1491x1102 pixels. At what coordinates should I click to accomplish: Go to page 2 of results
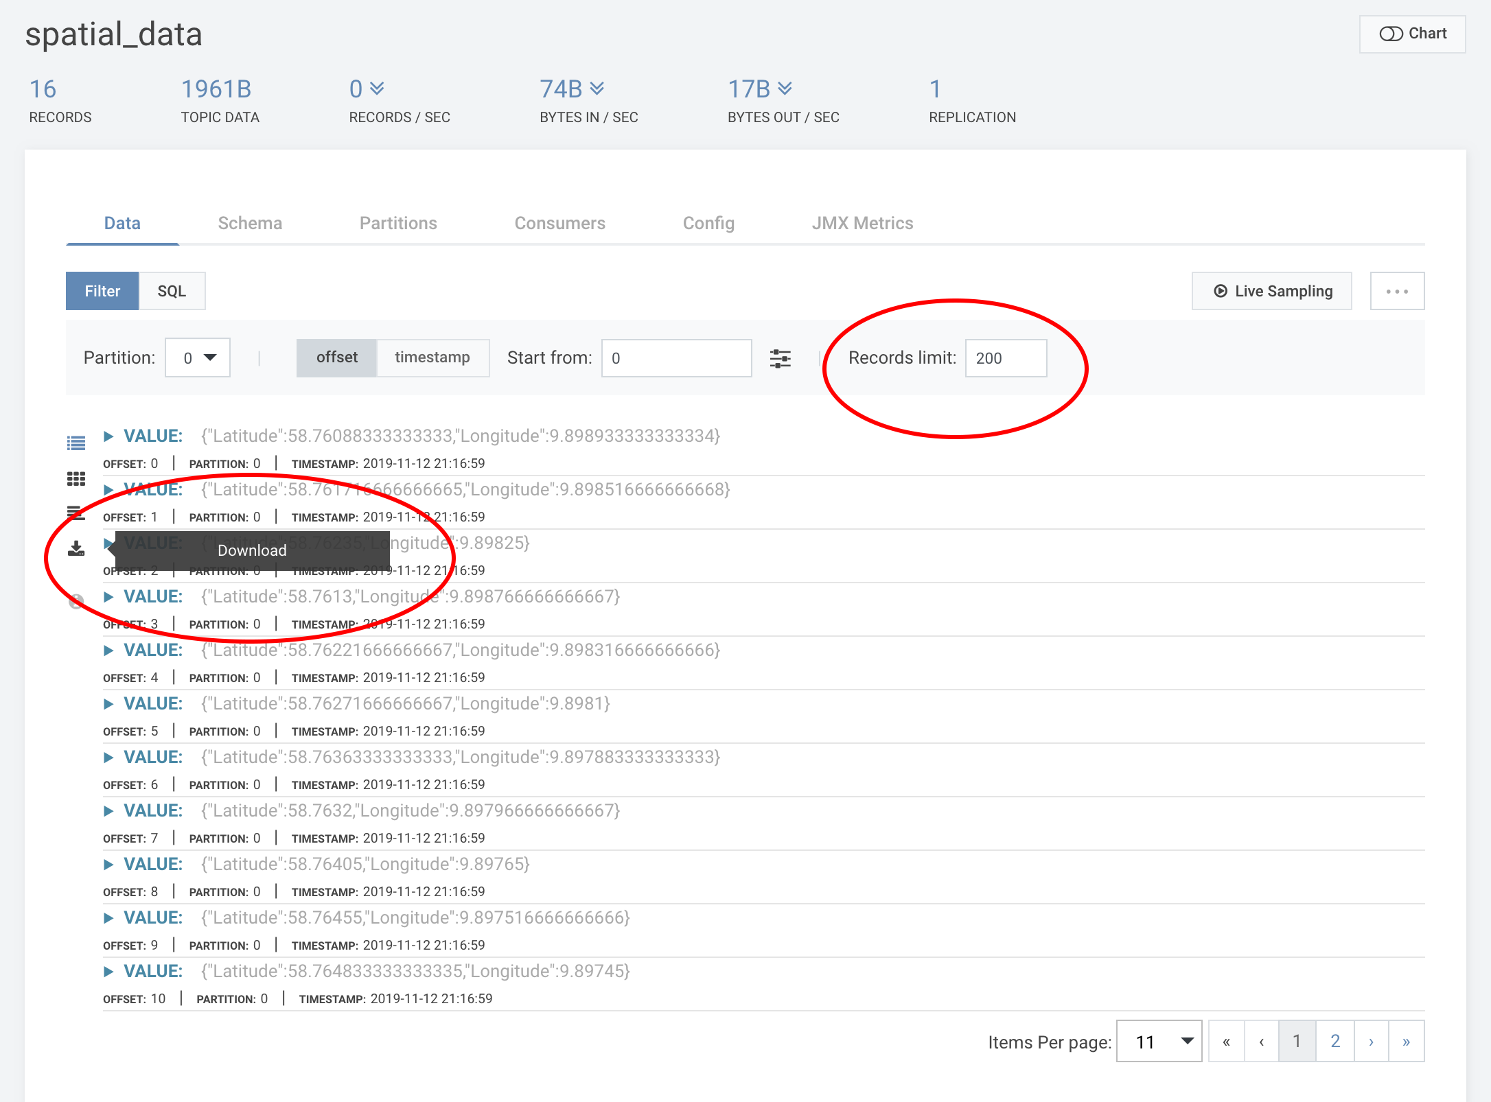tap(1335, 1042)
